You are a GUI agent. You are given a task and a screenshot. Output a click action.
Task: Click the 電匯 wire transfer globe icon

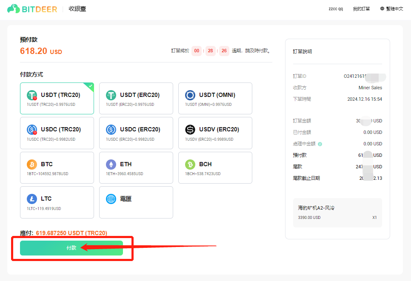point(111,199)
